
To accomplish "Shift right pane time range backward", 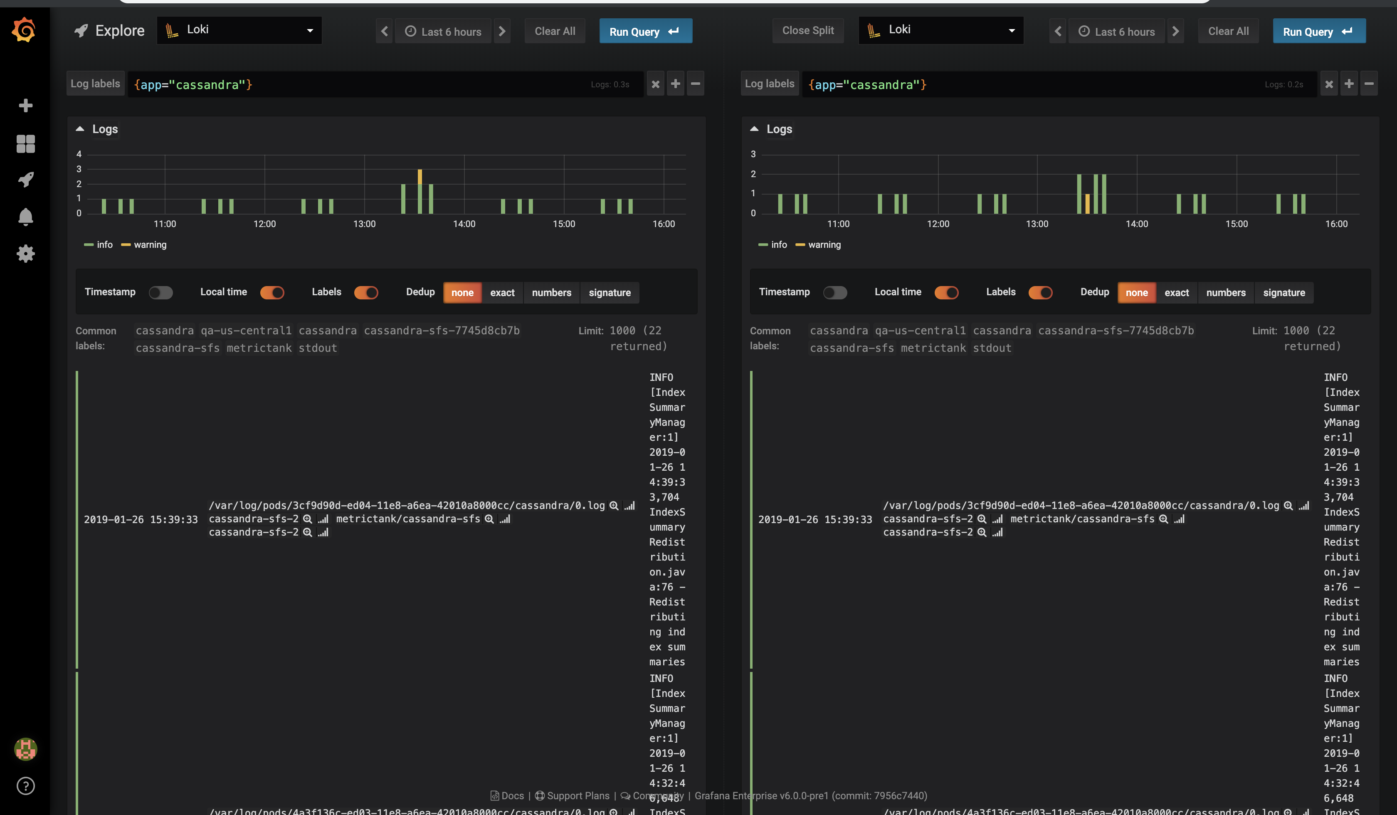I will [x=1058, y=31].
